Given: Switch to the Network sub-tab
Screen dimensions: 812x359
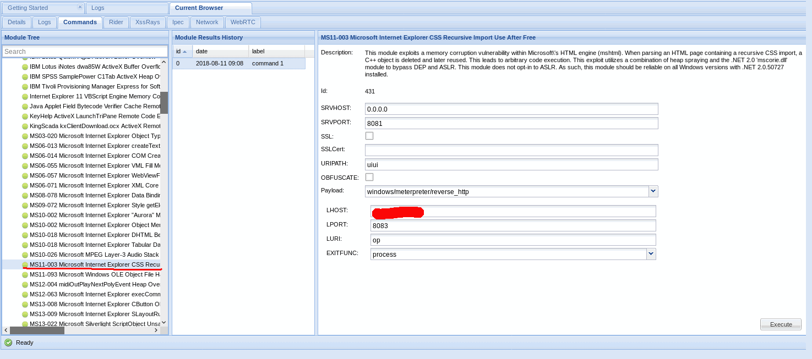Looking at the screenshot, I should click(207, 22).
